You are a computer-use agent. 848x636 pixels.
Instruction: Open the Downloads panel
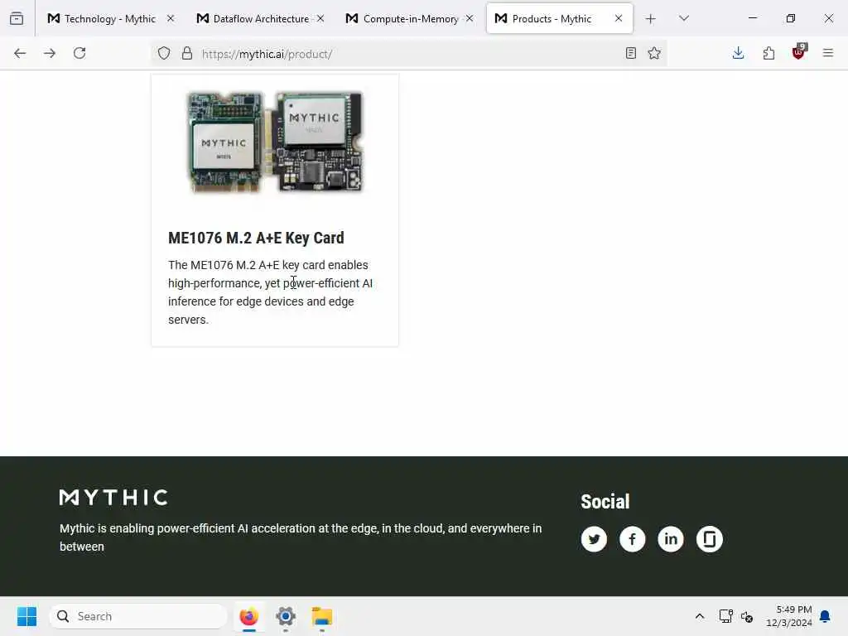pyautogui.click(x=738, y=53)
